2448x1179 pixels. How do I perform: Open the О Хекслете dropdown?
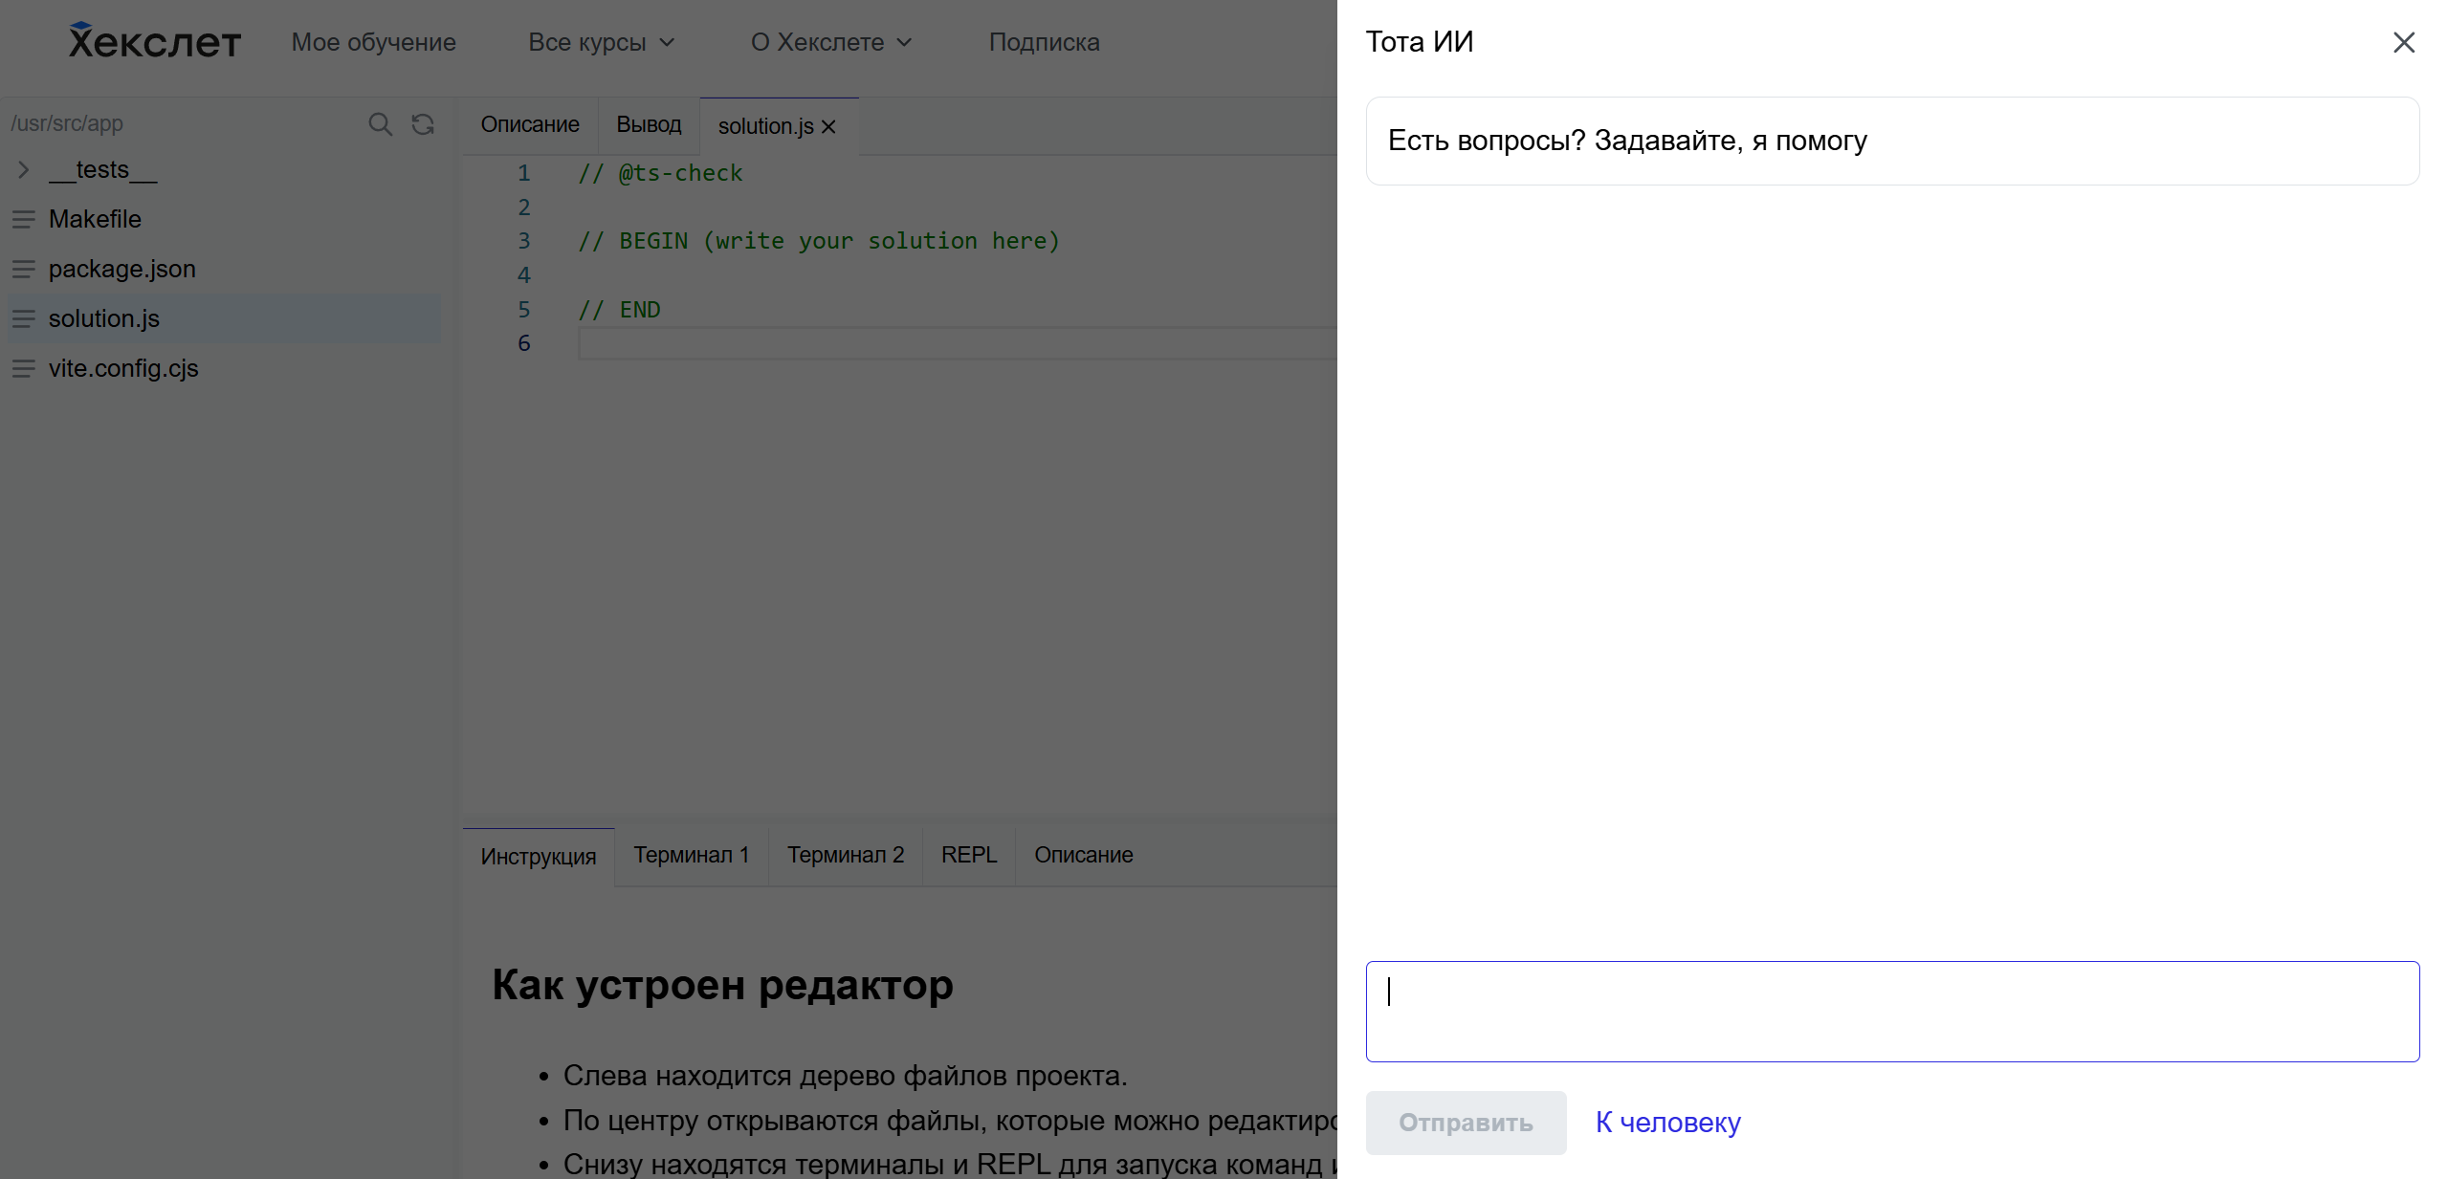coord(830,42)
